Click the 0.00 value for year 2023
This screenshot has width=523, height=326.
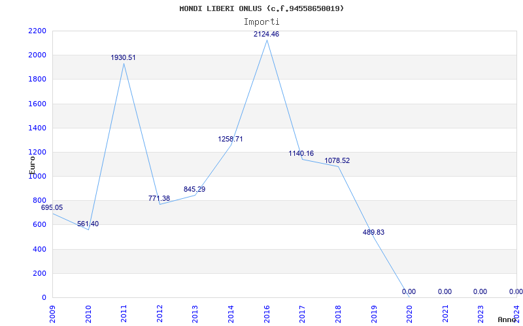(x=480, y=292)
